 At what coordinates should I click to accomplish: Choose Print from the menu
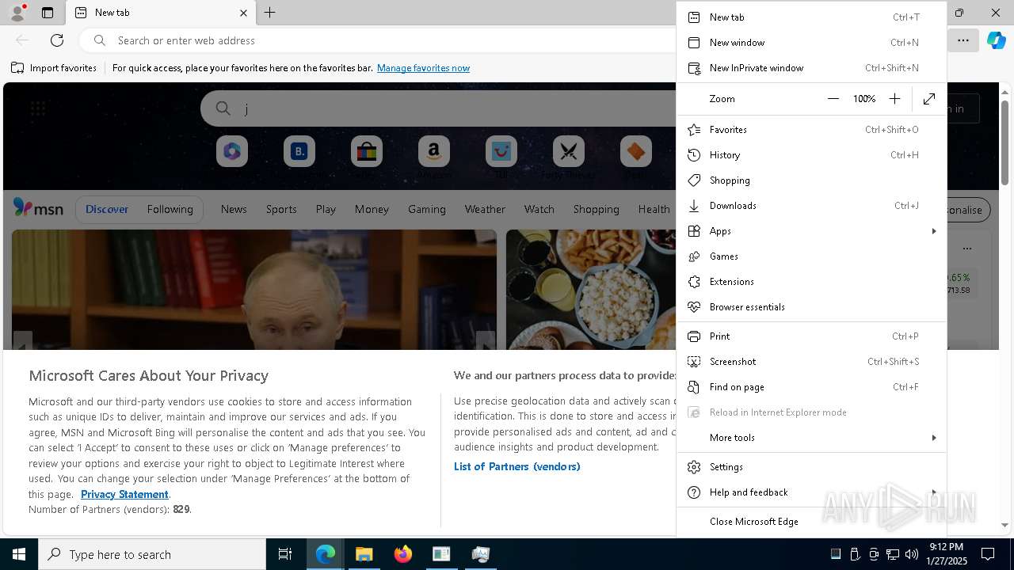tap(812, 336)
